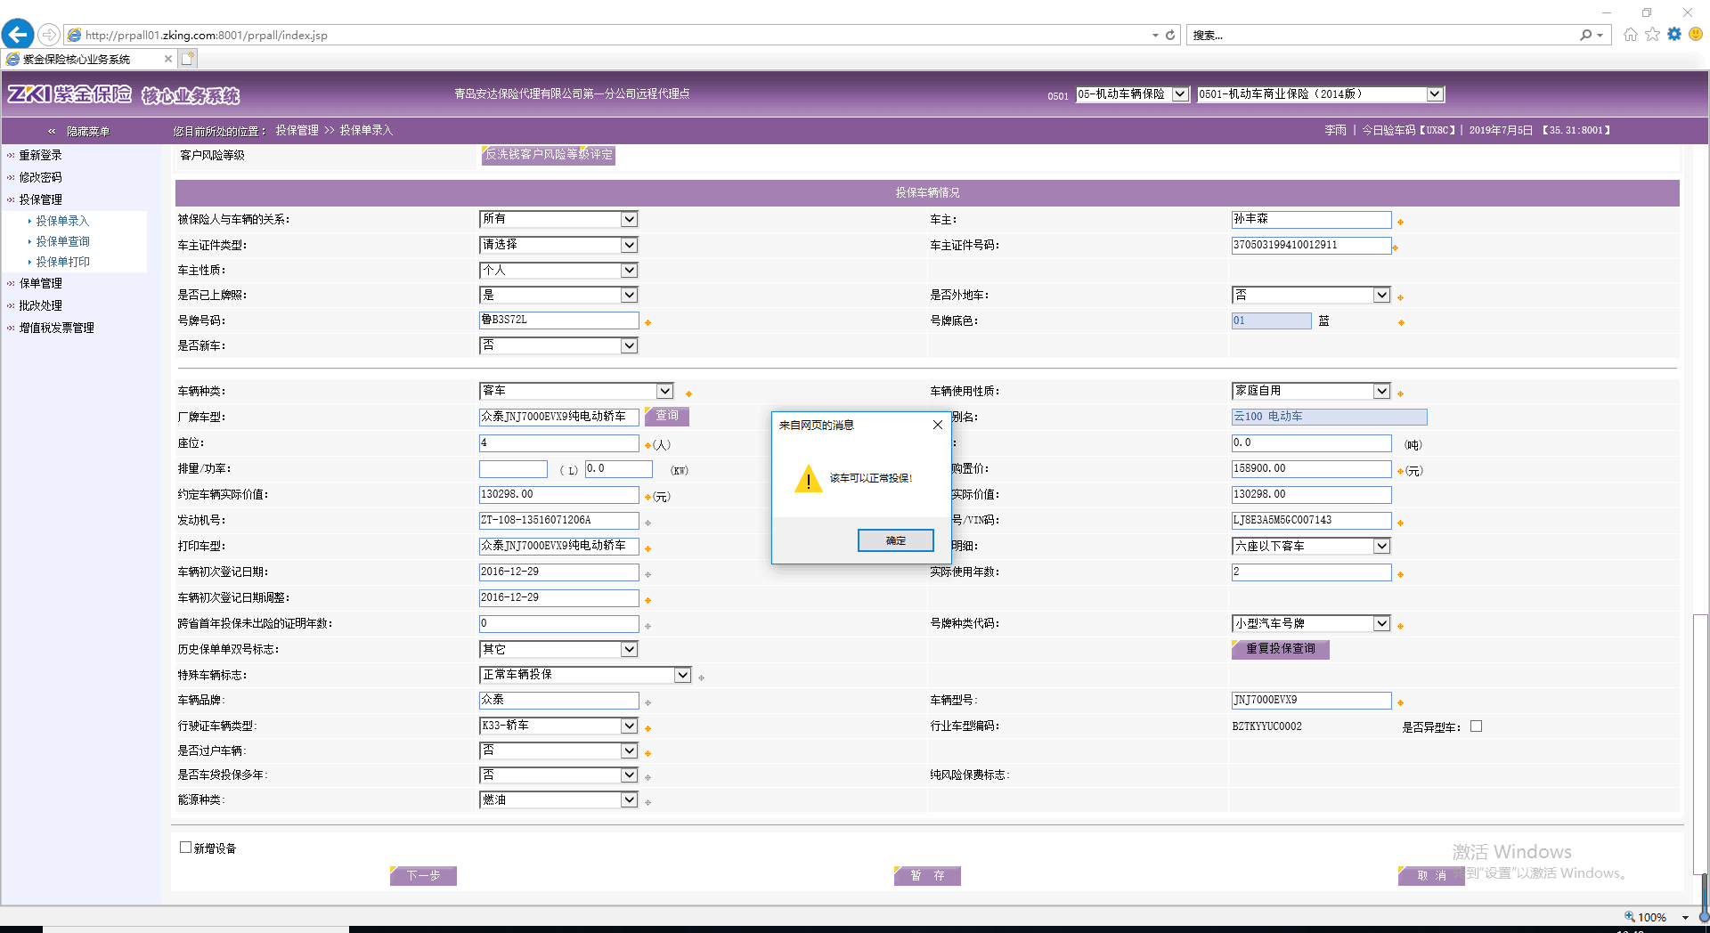Screen dimensions: 1710x933
Task: Check the 是否异型车 checkbox
Action: (x=1476, y=726)
